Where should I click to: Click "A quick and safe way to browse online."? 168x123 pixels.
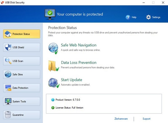81,50
